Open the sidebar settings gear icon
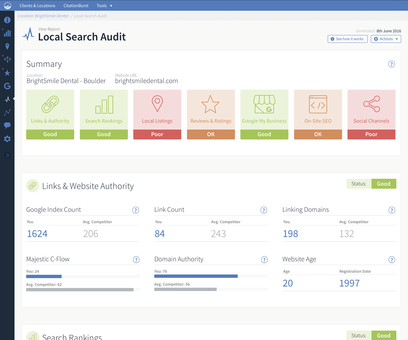 tap(7, 139)
